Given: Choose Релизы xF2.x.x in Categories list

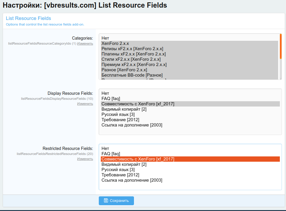Looking at the screenshot, I should pos(132,49).
